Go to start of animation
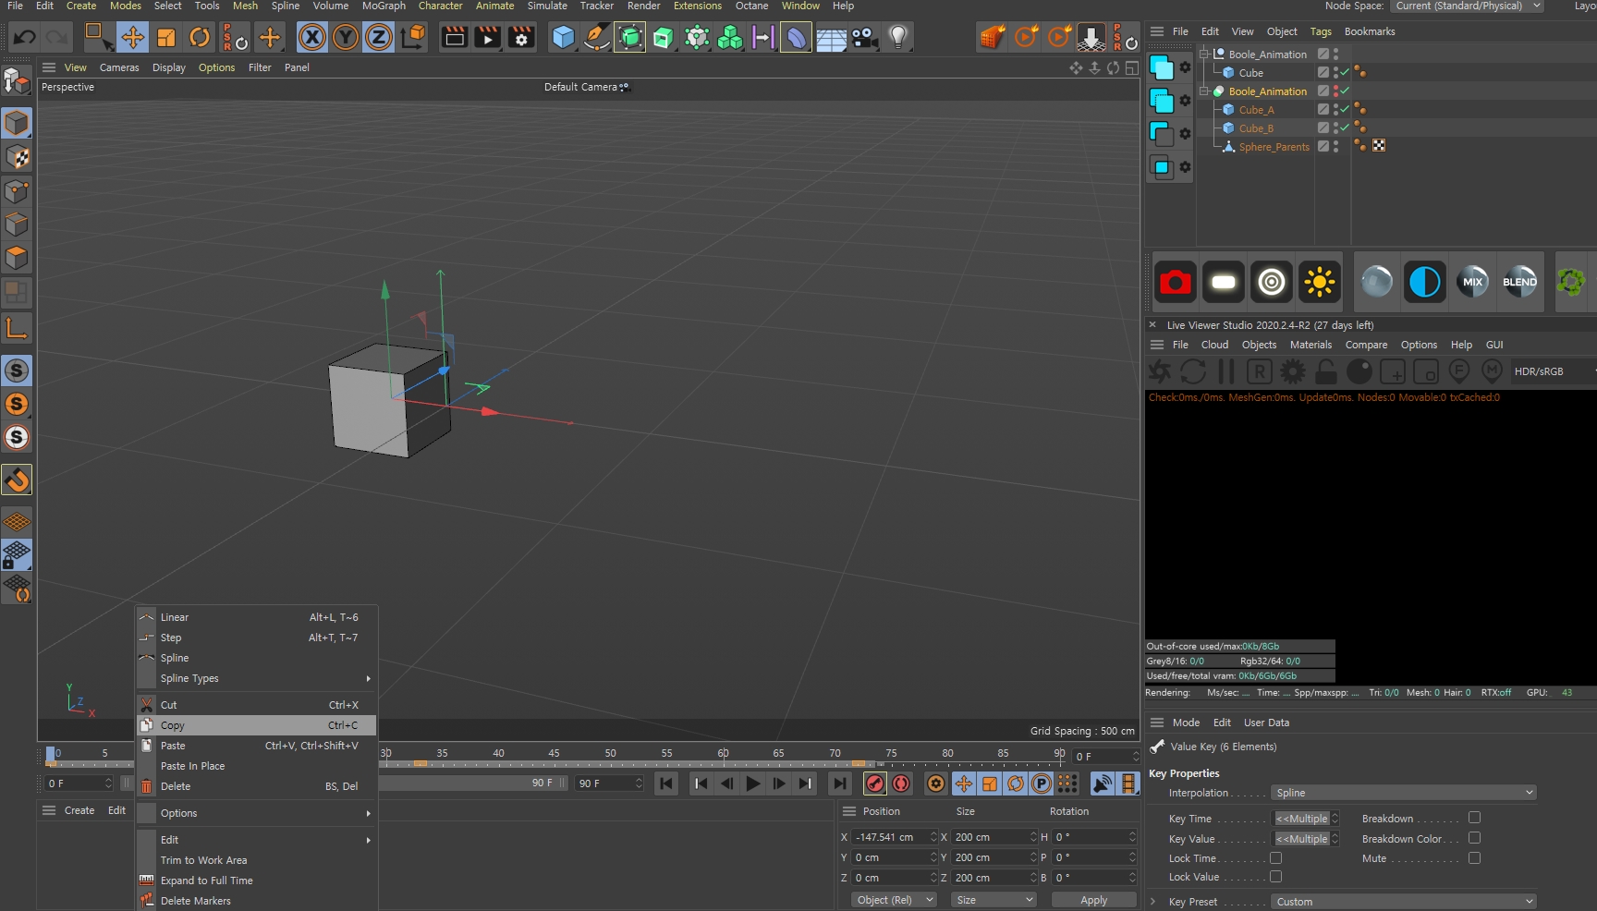Viewport: 1597px width, 911px height. point(666,783)
